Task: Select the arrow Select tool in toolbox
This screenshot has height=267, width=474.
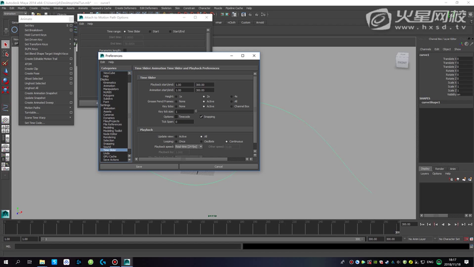Action: tap(6, 45)
